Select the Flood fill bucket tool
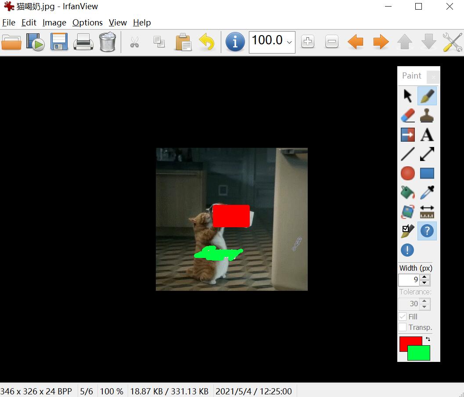Image resolution: width=464 pixels, height=397 pixels. click(x=408, y=192)
